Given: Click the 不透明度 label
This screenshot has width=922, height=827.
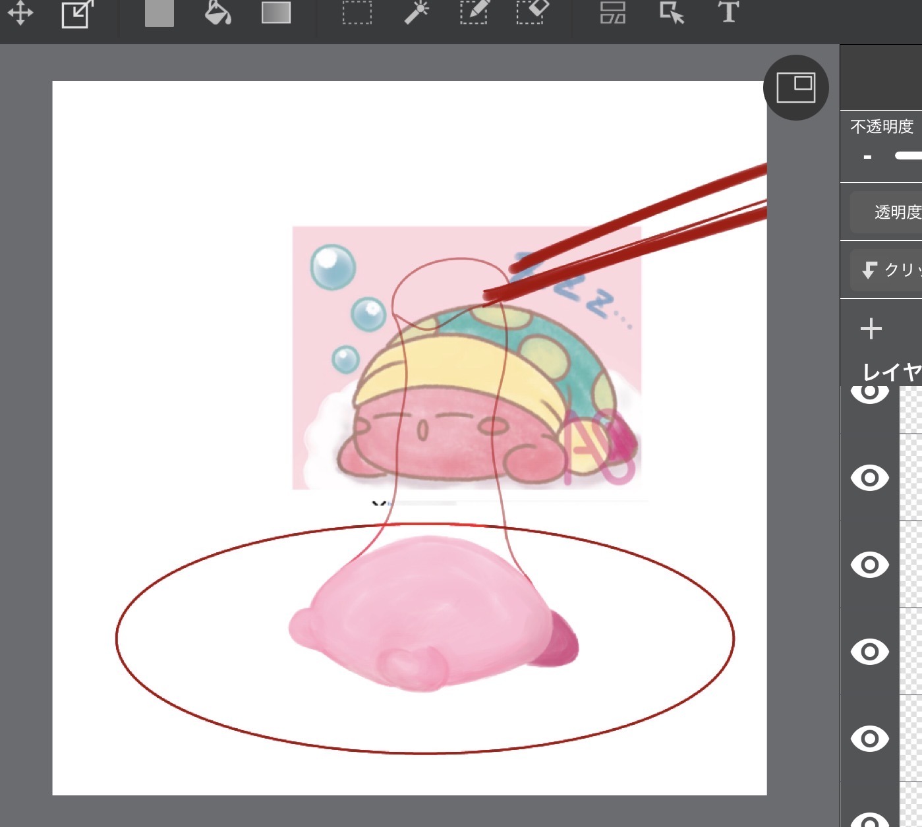Looking at the screenshot, I should point(882,127).
